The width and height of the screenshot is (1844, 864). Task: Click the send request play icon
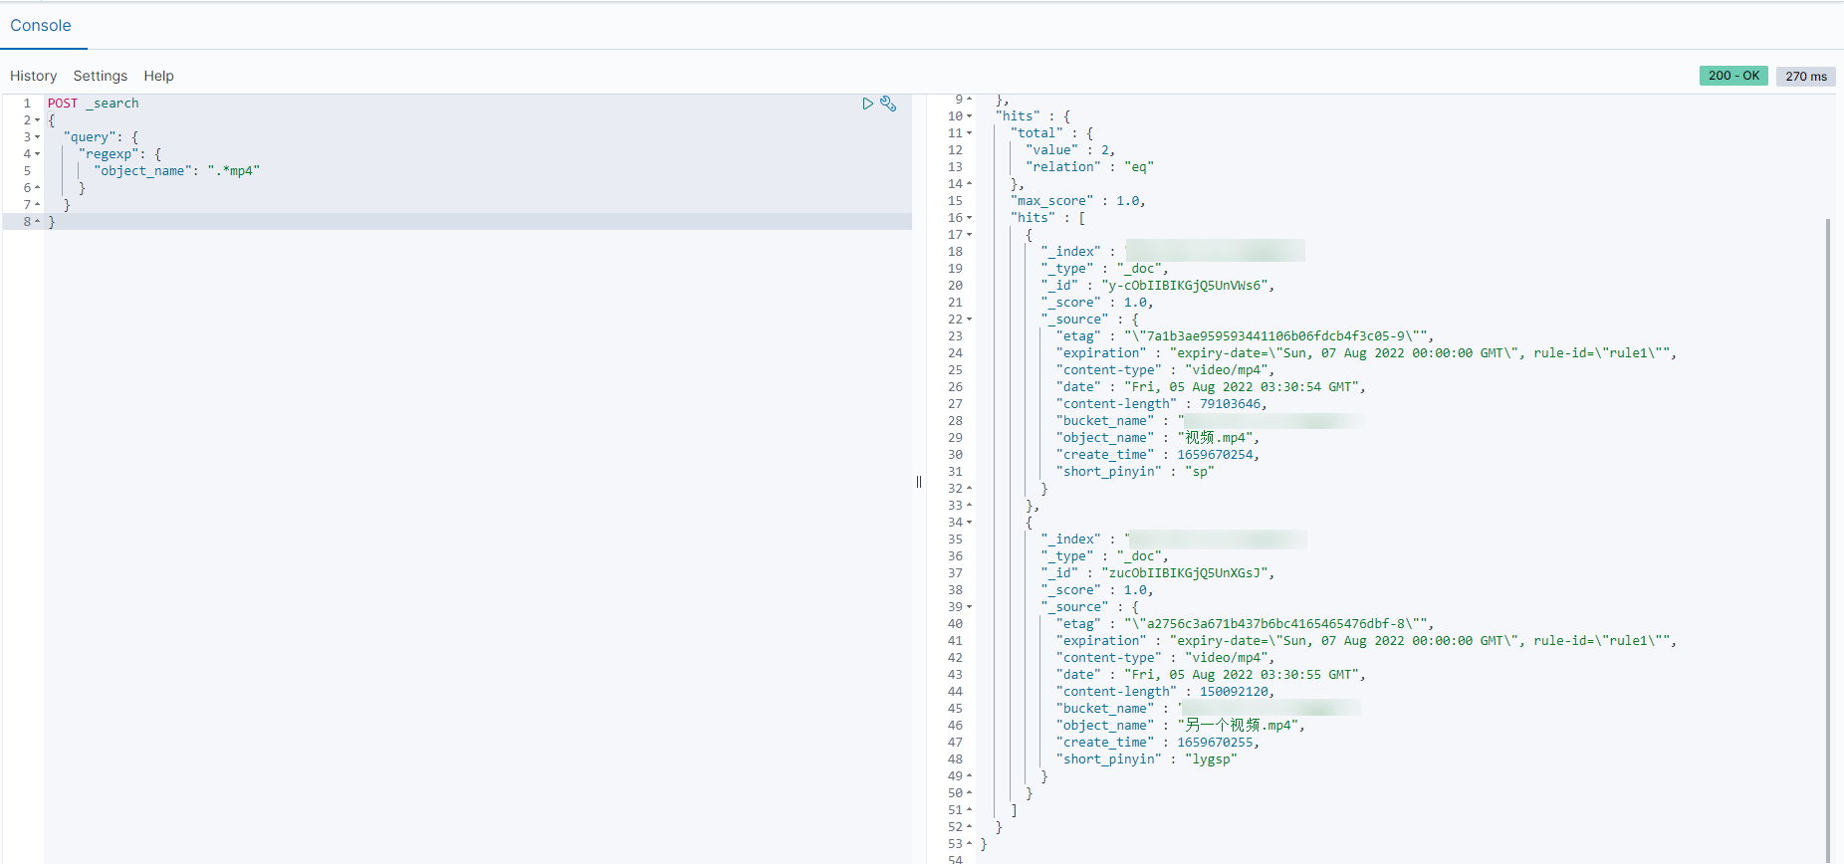pyautogui.click(x=867, y=104)
